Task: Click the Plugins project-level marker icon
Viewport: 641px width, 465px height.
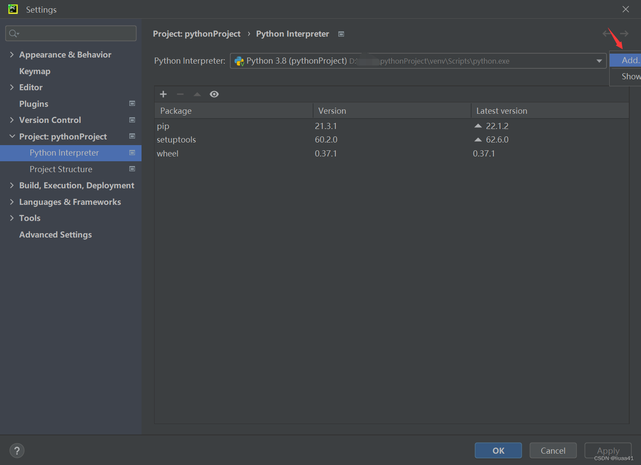Action: (132, 103)
